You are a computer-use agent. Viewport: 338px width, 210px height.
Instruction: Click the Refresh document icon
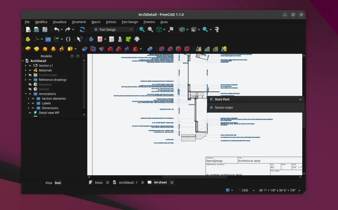[x=82, y=29]
